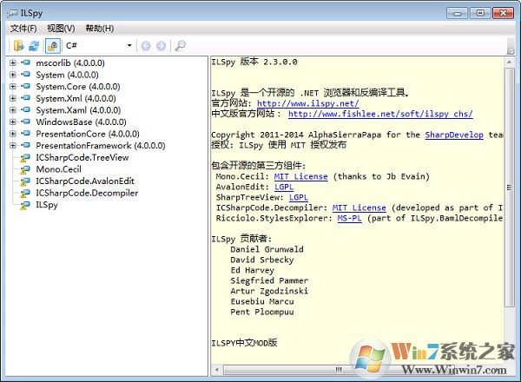The width and height of the screenshot is (521, 382).
Task: Click the ICSharpCode.Decompiler assembly icon
Action: pyautogui.click(x=25, y=193)
